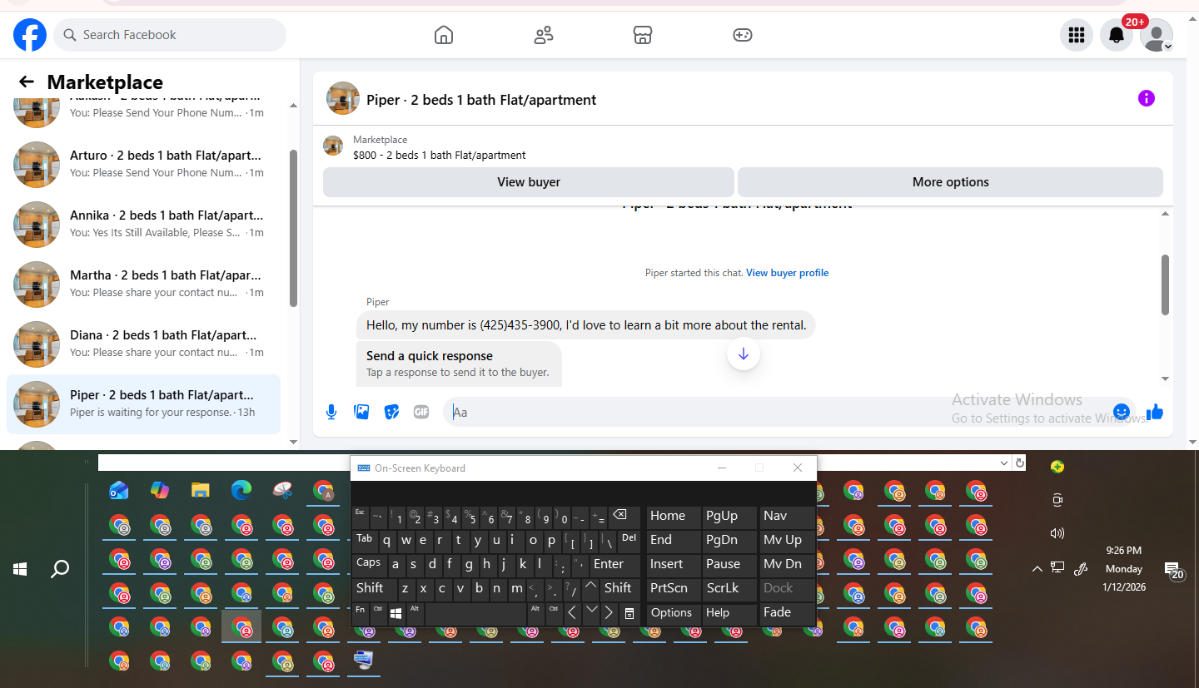Open Arturo's conversation
The height and width of the screenshot is (688, 1199).
click(143, 164)
